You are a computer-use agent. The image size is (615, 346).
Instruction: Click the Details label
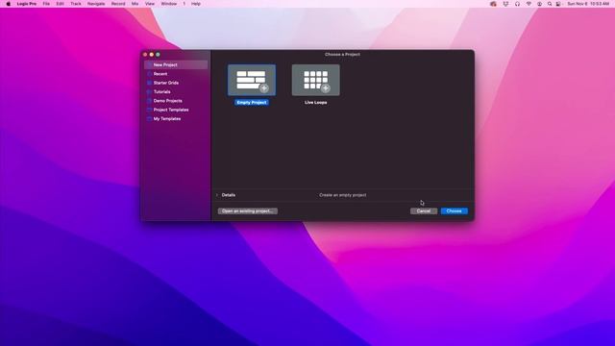(229, 195)
